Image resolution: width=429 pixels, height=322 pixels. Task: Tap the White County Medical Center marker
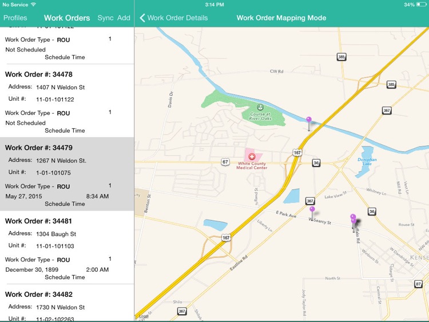pyautogui.click(x=252, y=157)
